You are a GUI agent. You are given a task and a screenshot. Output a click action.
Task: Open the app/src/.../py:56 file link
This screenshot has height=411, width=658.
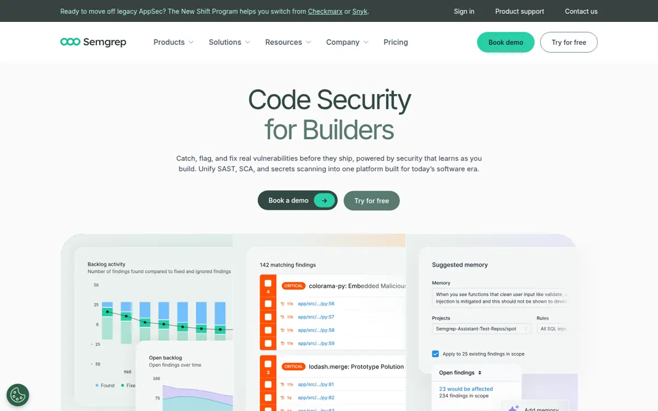[316, 304]
